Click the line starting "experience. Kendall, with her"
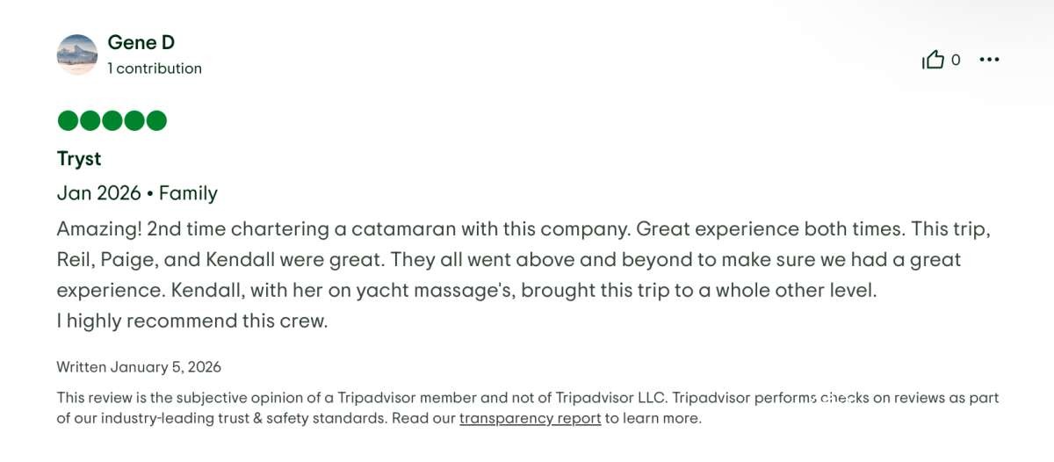Screen dimensions: 1054x462 tap(466, 291)
